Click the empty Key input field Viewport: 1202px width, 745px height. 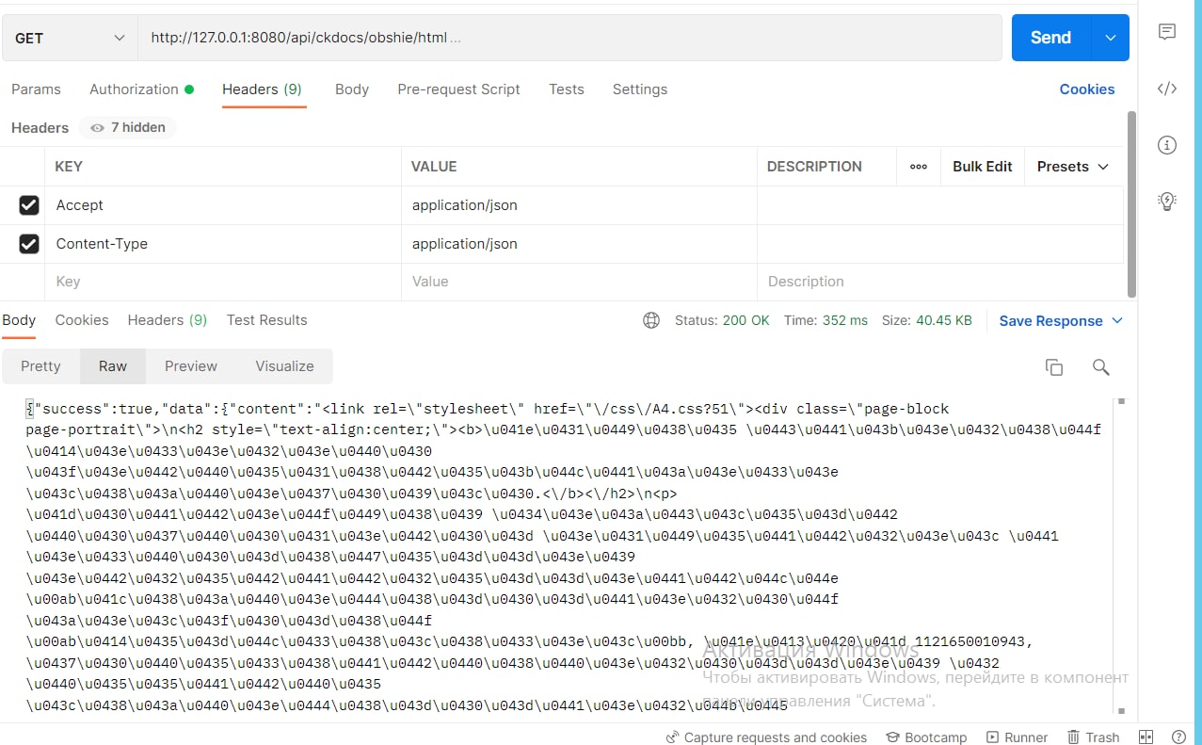(223, 282)
